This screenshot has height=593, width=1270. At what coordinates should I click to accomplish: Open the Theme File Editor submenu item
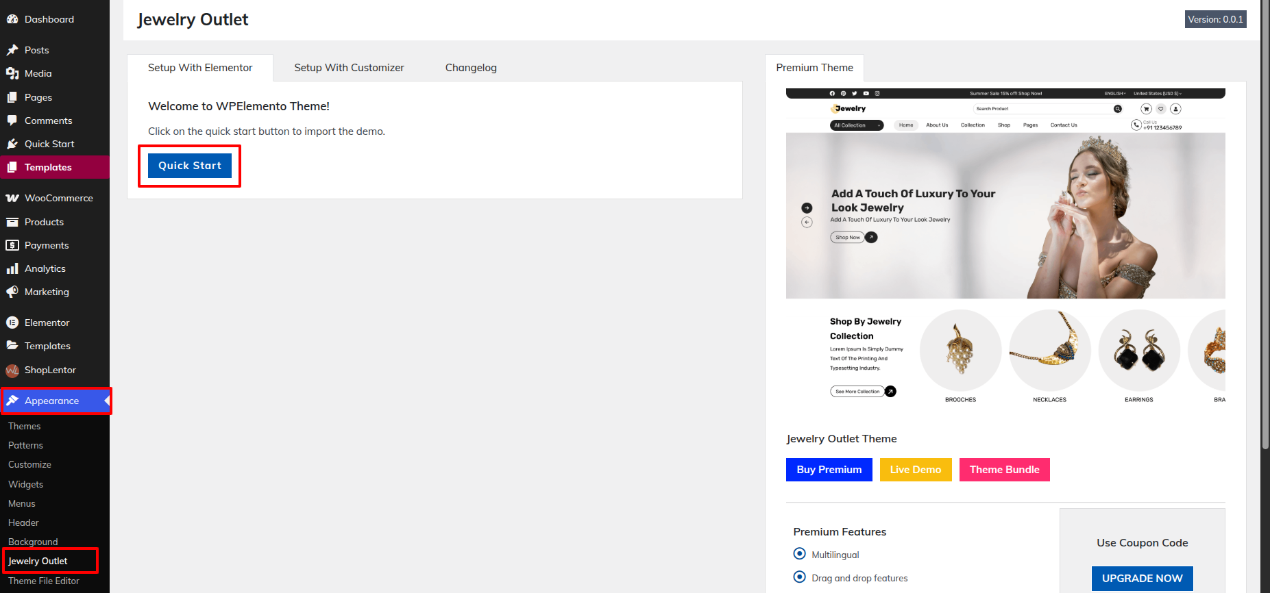pos(44,581)
